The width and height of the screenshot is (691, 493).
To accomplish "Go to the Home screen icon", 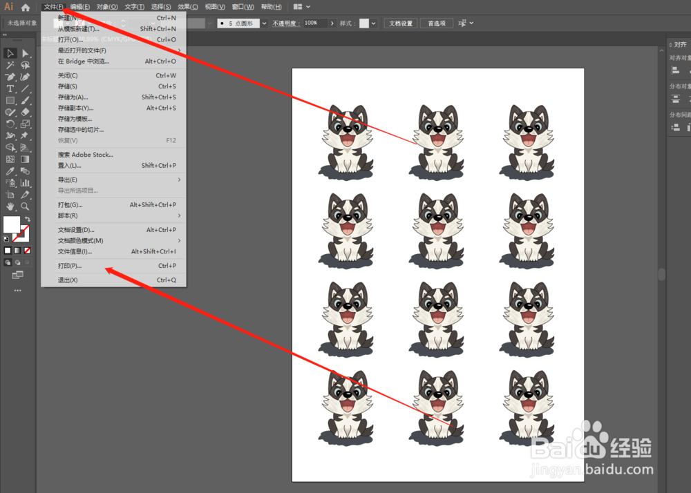I will pos(26,7).
